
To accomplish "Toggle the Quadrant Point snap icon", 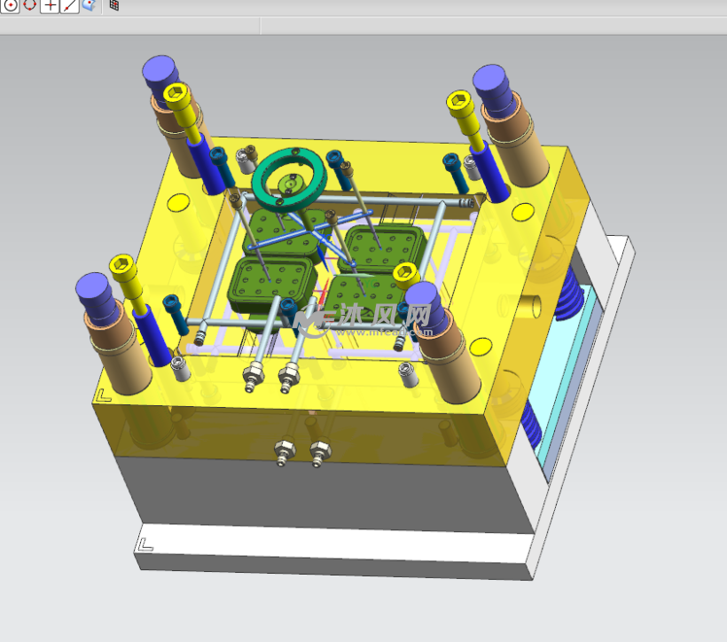I will [x=30, y=4].
